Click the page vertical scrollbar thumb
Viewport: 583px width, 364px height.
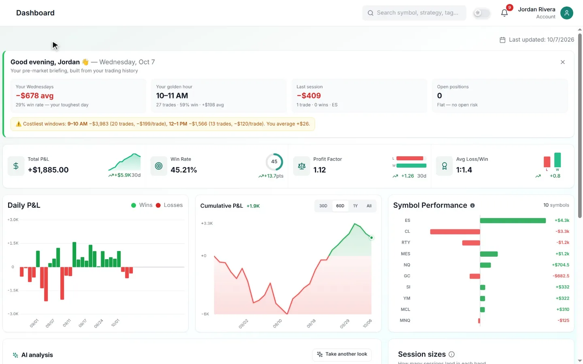pos(580,126)
